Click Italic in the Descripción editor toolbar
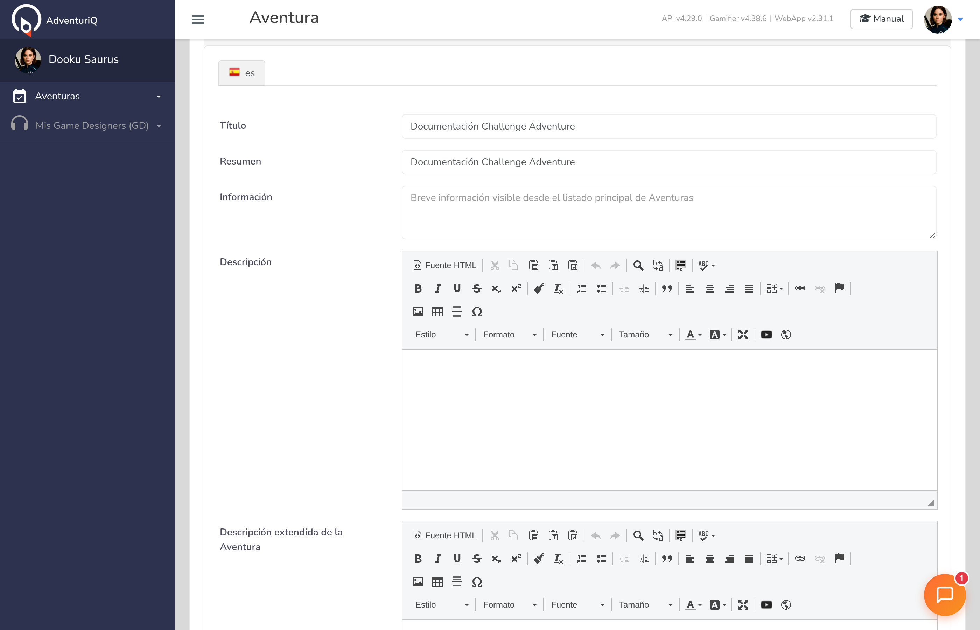The width and height of the screenshot is (980, 630). [x=437, y=289]
